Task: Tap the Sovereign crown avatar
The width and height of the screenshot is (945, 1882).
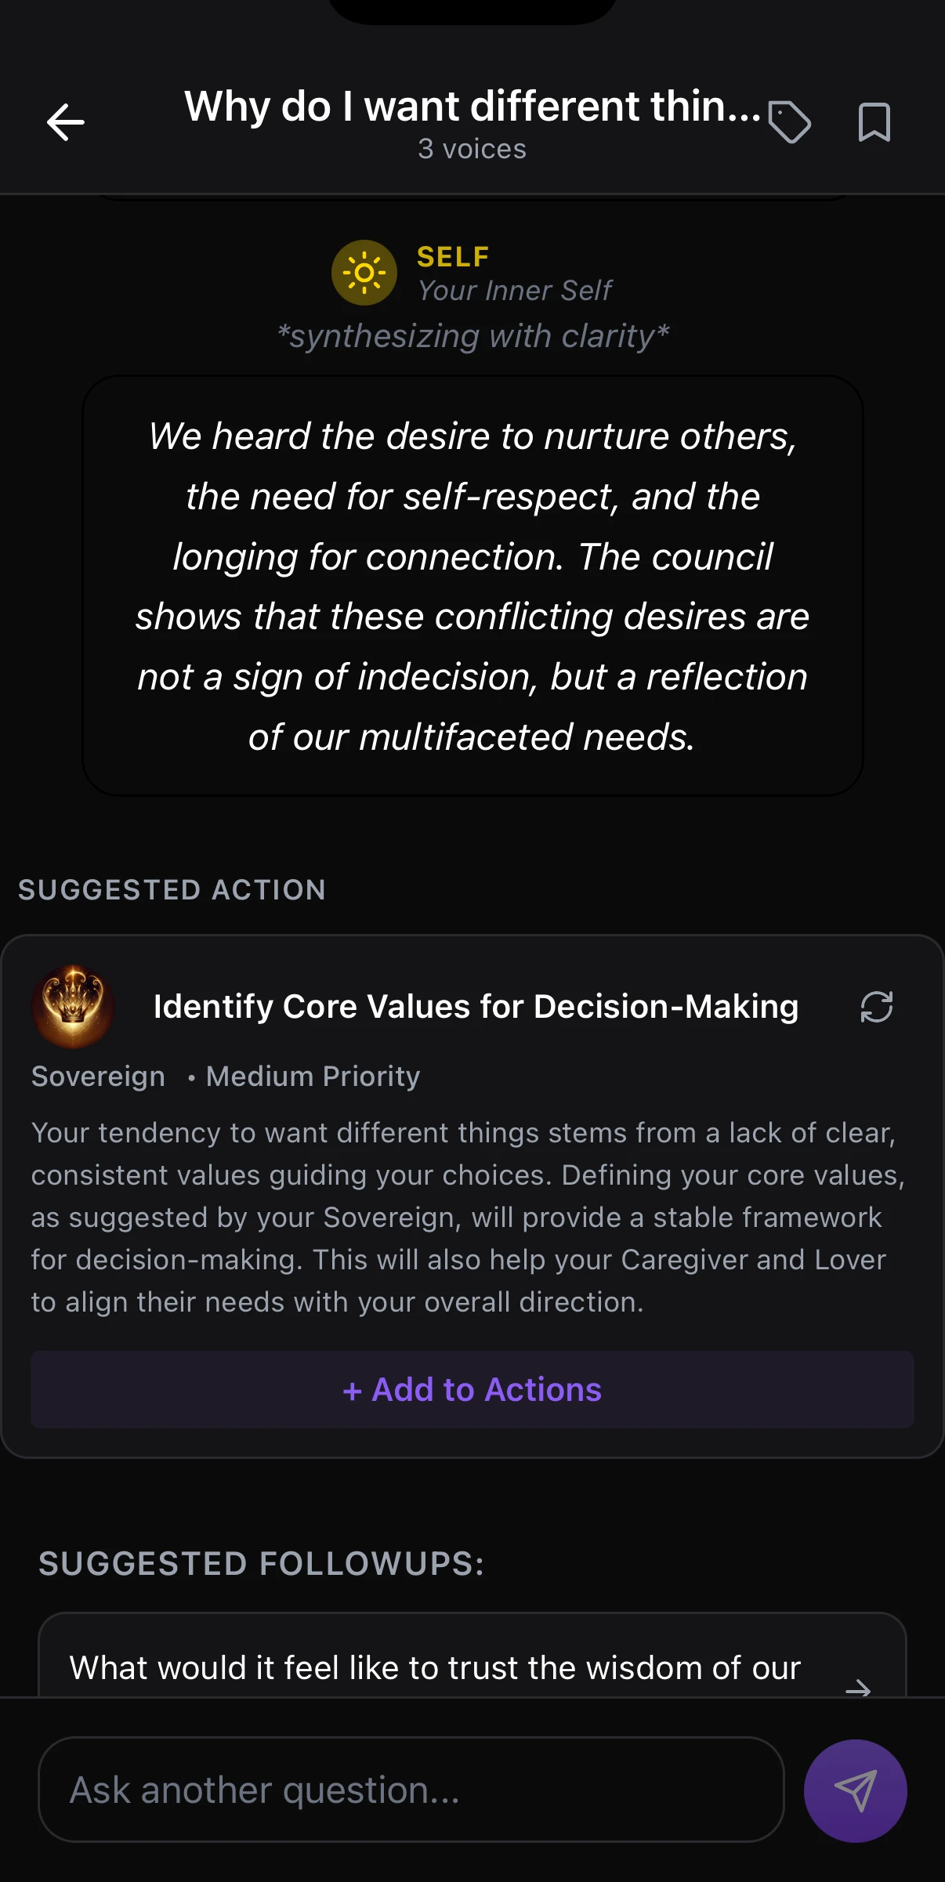Action: coord(73,1007)
